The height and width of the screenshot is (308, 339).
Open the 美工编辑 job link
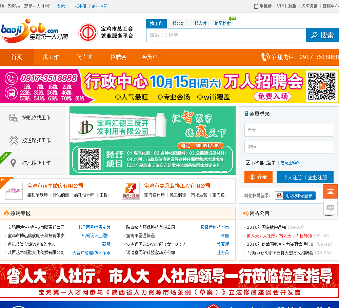[x=178, y=195]
